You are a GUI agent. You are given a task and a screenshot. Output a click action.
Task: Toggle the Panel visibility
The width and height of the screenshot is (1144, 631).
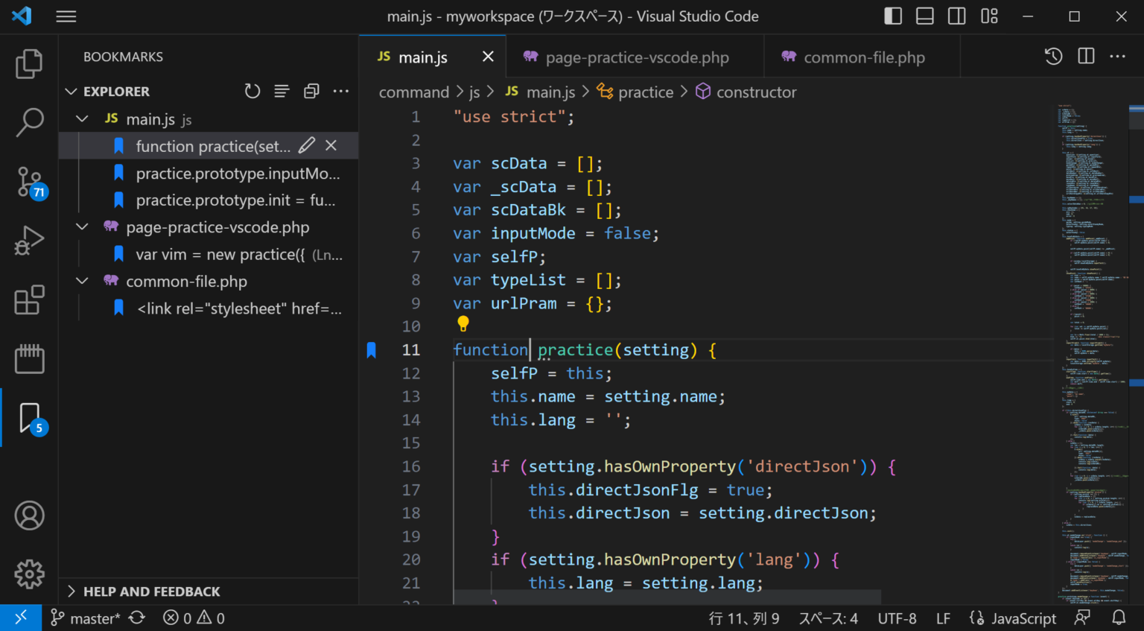(x=924, y=16)
